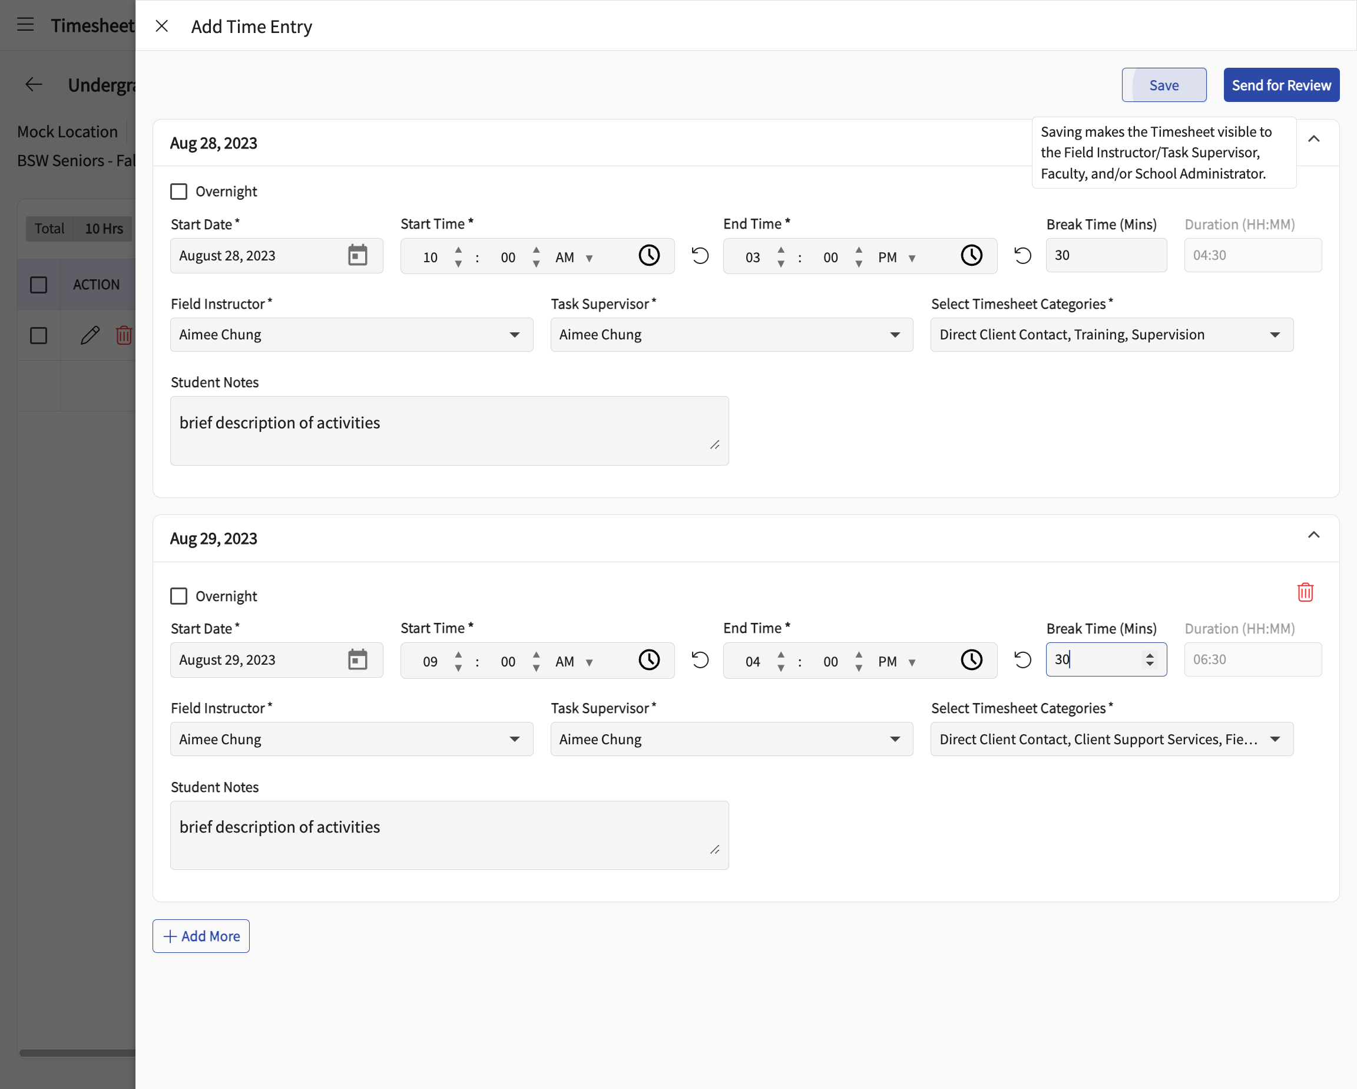
Task: Open the hamburger menu in the Timesheet header
Action: pos(25,25)
